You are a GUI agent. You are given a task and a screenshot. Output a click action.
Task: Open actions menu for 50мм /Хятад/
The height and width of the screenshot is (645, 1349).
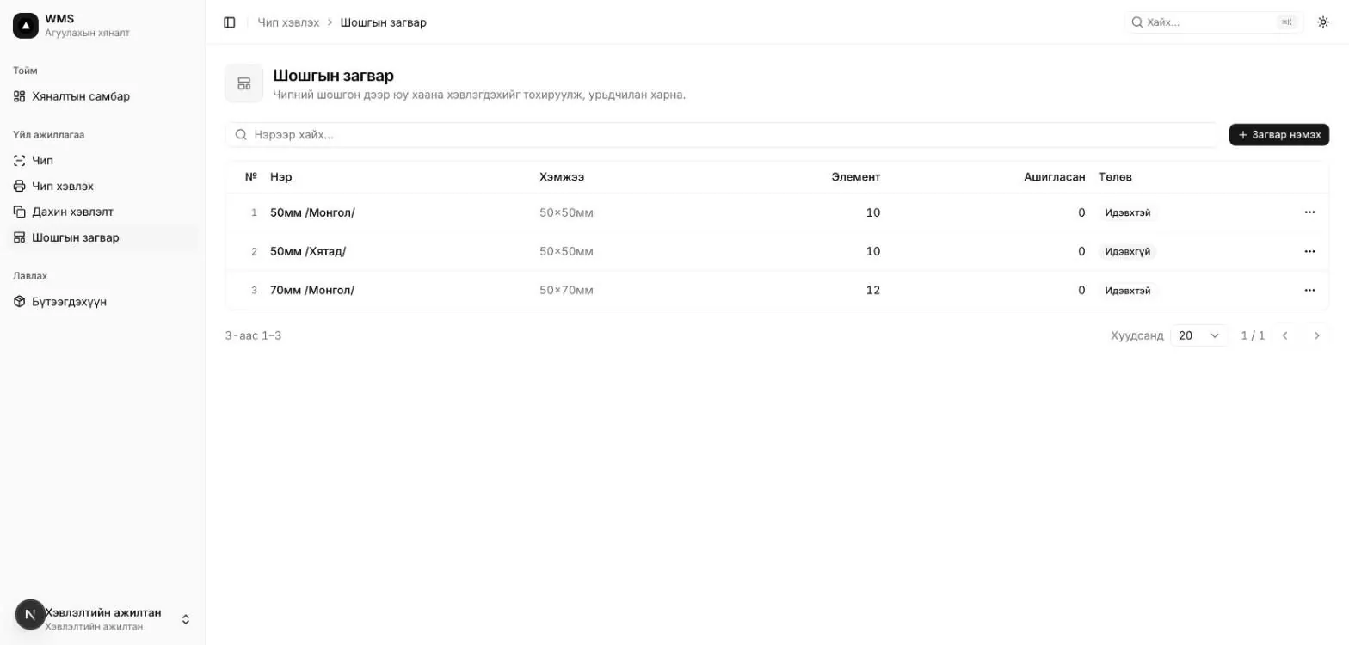tap(1309, 251)
